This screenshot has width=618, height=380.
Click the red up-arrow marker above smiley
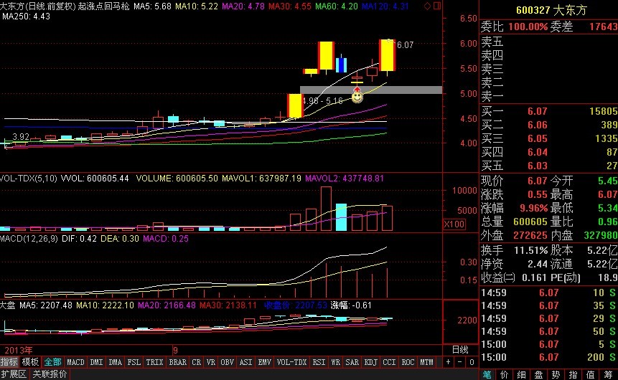pyautogui.click(x=357, y=88)
